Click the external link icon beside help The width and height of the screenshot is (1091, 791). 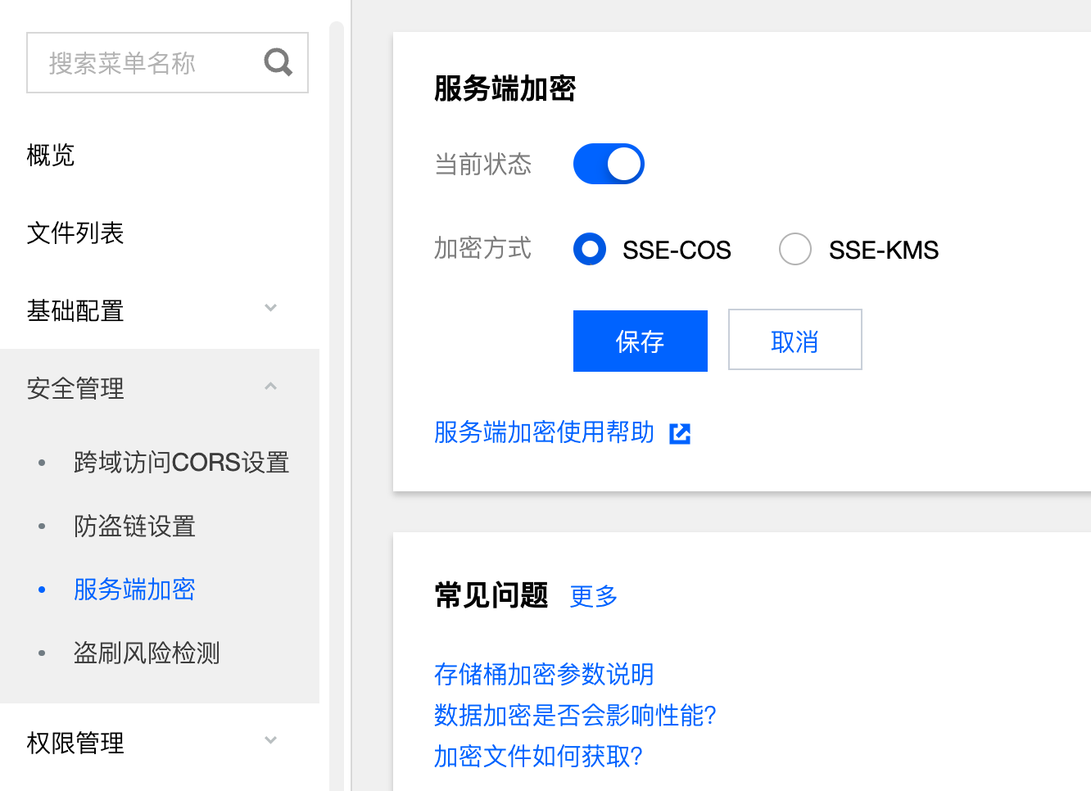click(680, 433)
